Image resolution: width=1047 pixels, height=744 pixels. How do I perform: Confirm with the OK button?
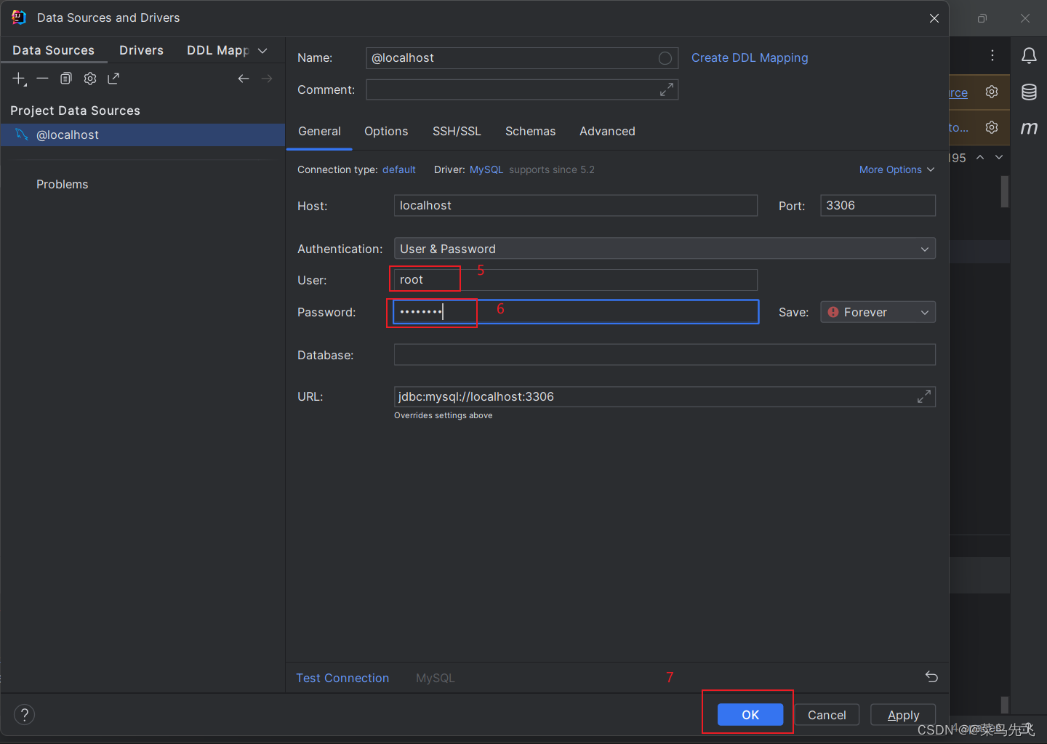click(750, 715)
